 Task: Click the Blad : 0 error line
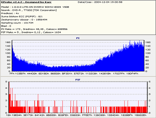click(6, 26)
